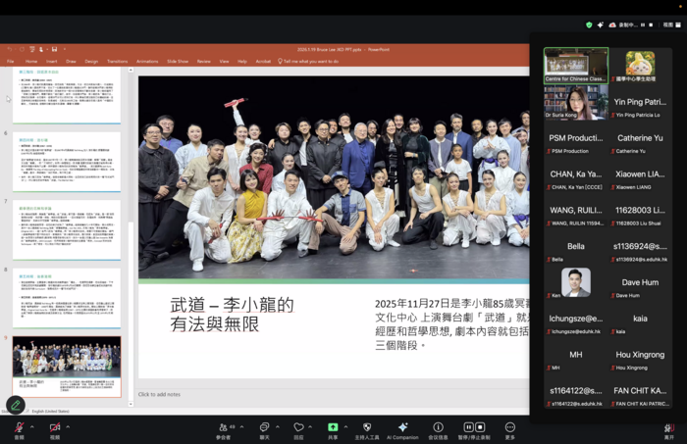
Task: Click the Click to add notes area
Action: click(159, 394)
